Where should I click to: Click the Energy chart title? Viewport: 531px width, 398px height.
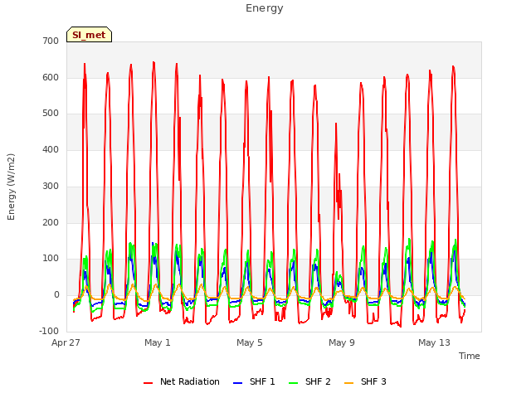264,8
